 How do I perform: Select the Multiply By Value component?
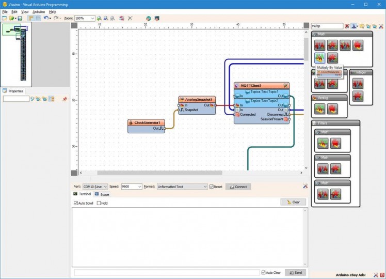(x=319, y=58)
